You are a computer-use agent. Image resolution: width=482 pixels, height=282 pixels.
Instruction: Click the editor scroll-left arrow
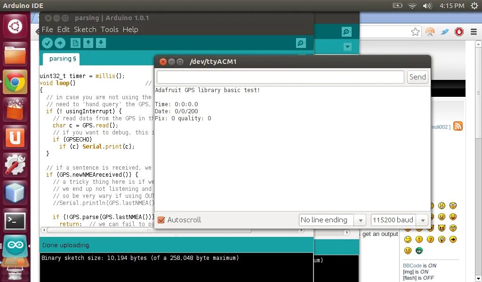44,230
